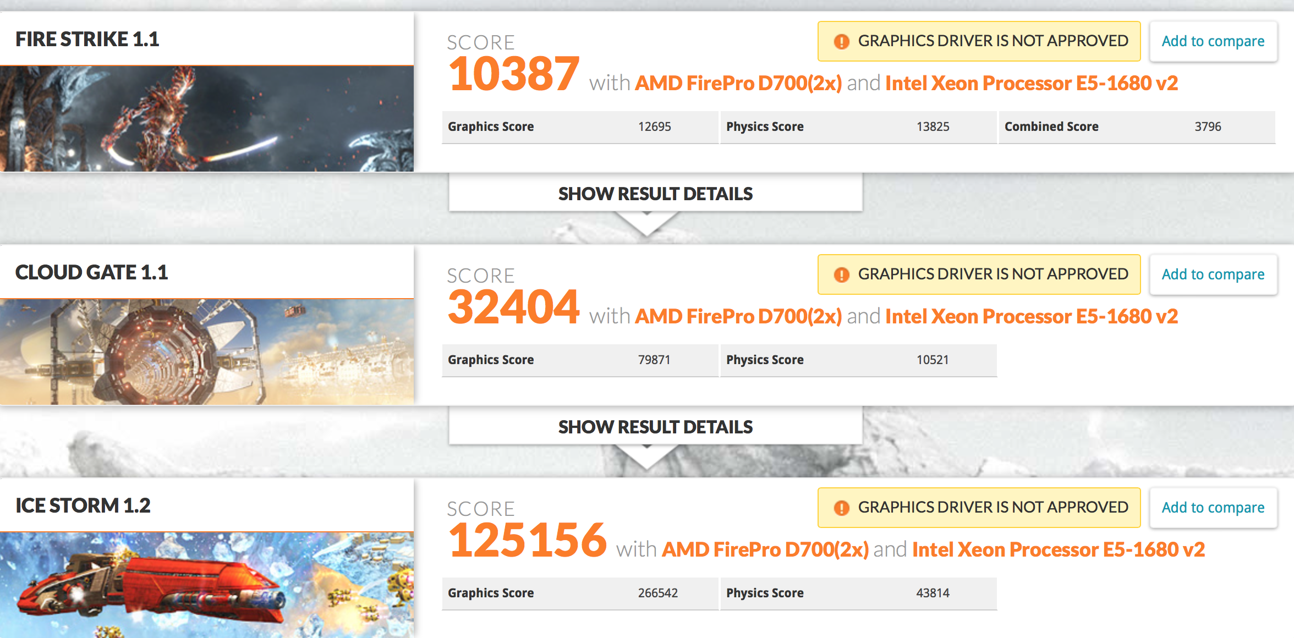The image size is (1294, 638).
Task: Click the Cloud Gate benchmark thumbnail
Action: tap(207, 352)
